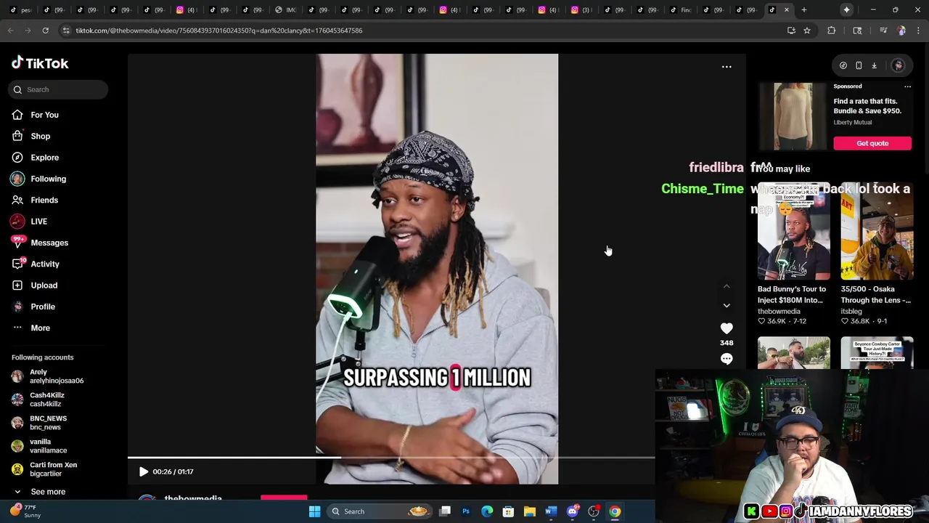
Task: Seek on the video progress bar
Action: pos(391,458)
